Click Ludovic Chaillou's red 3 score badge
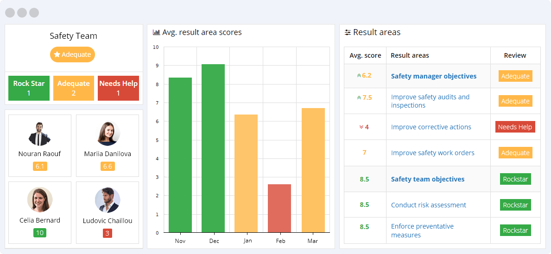Viewport: 551px width, 254px height. tap(108, 233)
